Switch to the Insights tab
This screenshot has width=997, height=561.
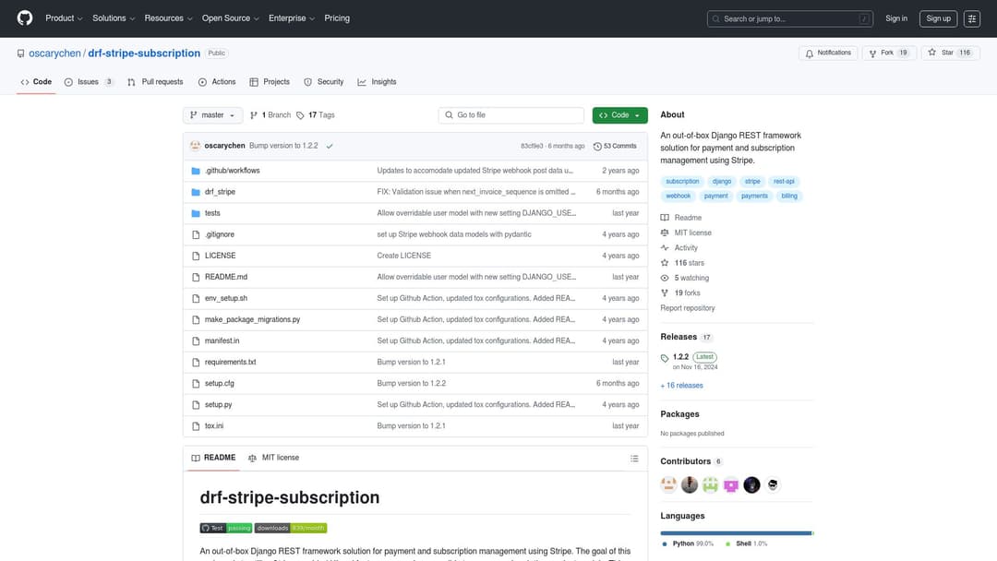click(377, 82)
